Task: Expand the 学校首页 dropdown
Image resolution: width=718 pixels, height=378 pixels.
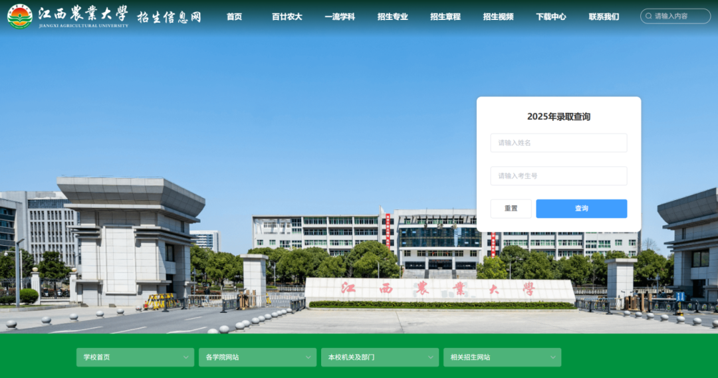Action: point(135,357)
